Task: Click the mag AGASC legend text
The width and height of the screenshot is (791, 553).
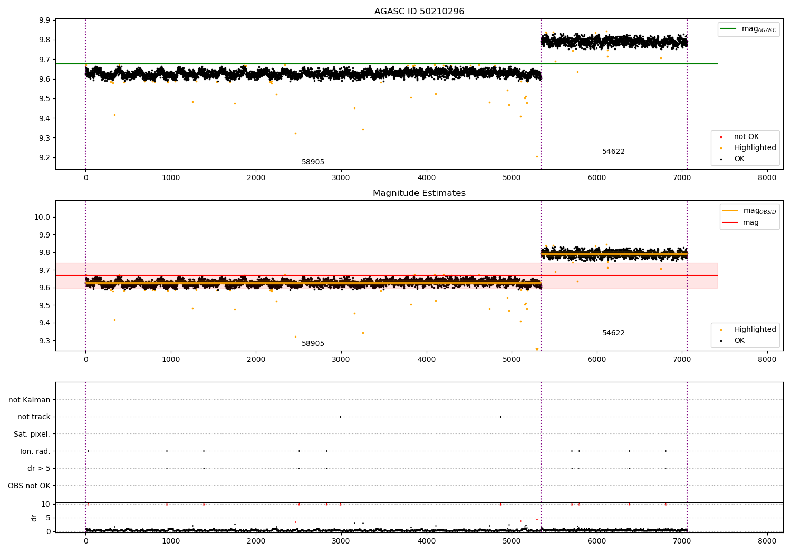Action: 759,29
